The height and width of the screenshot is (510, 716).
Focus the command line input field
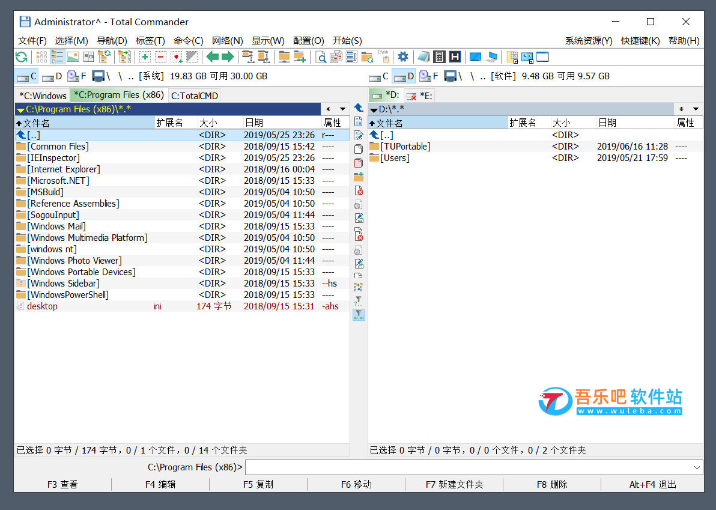pos(469,467)
